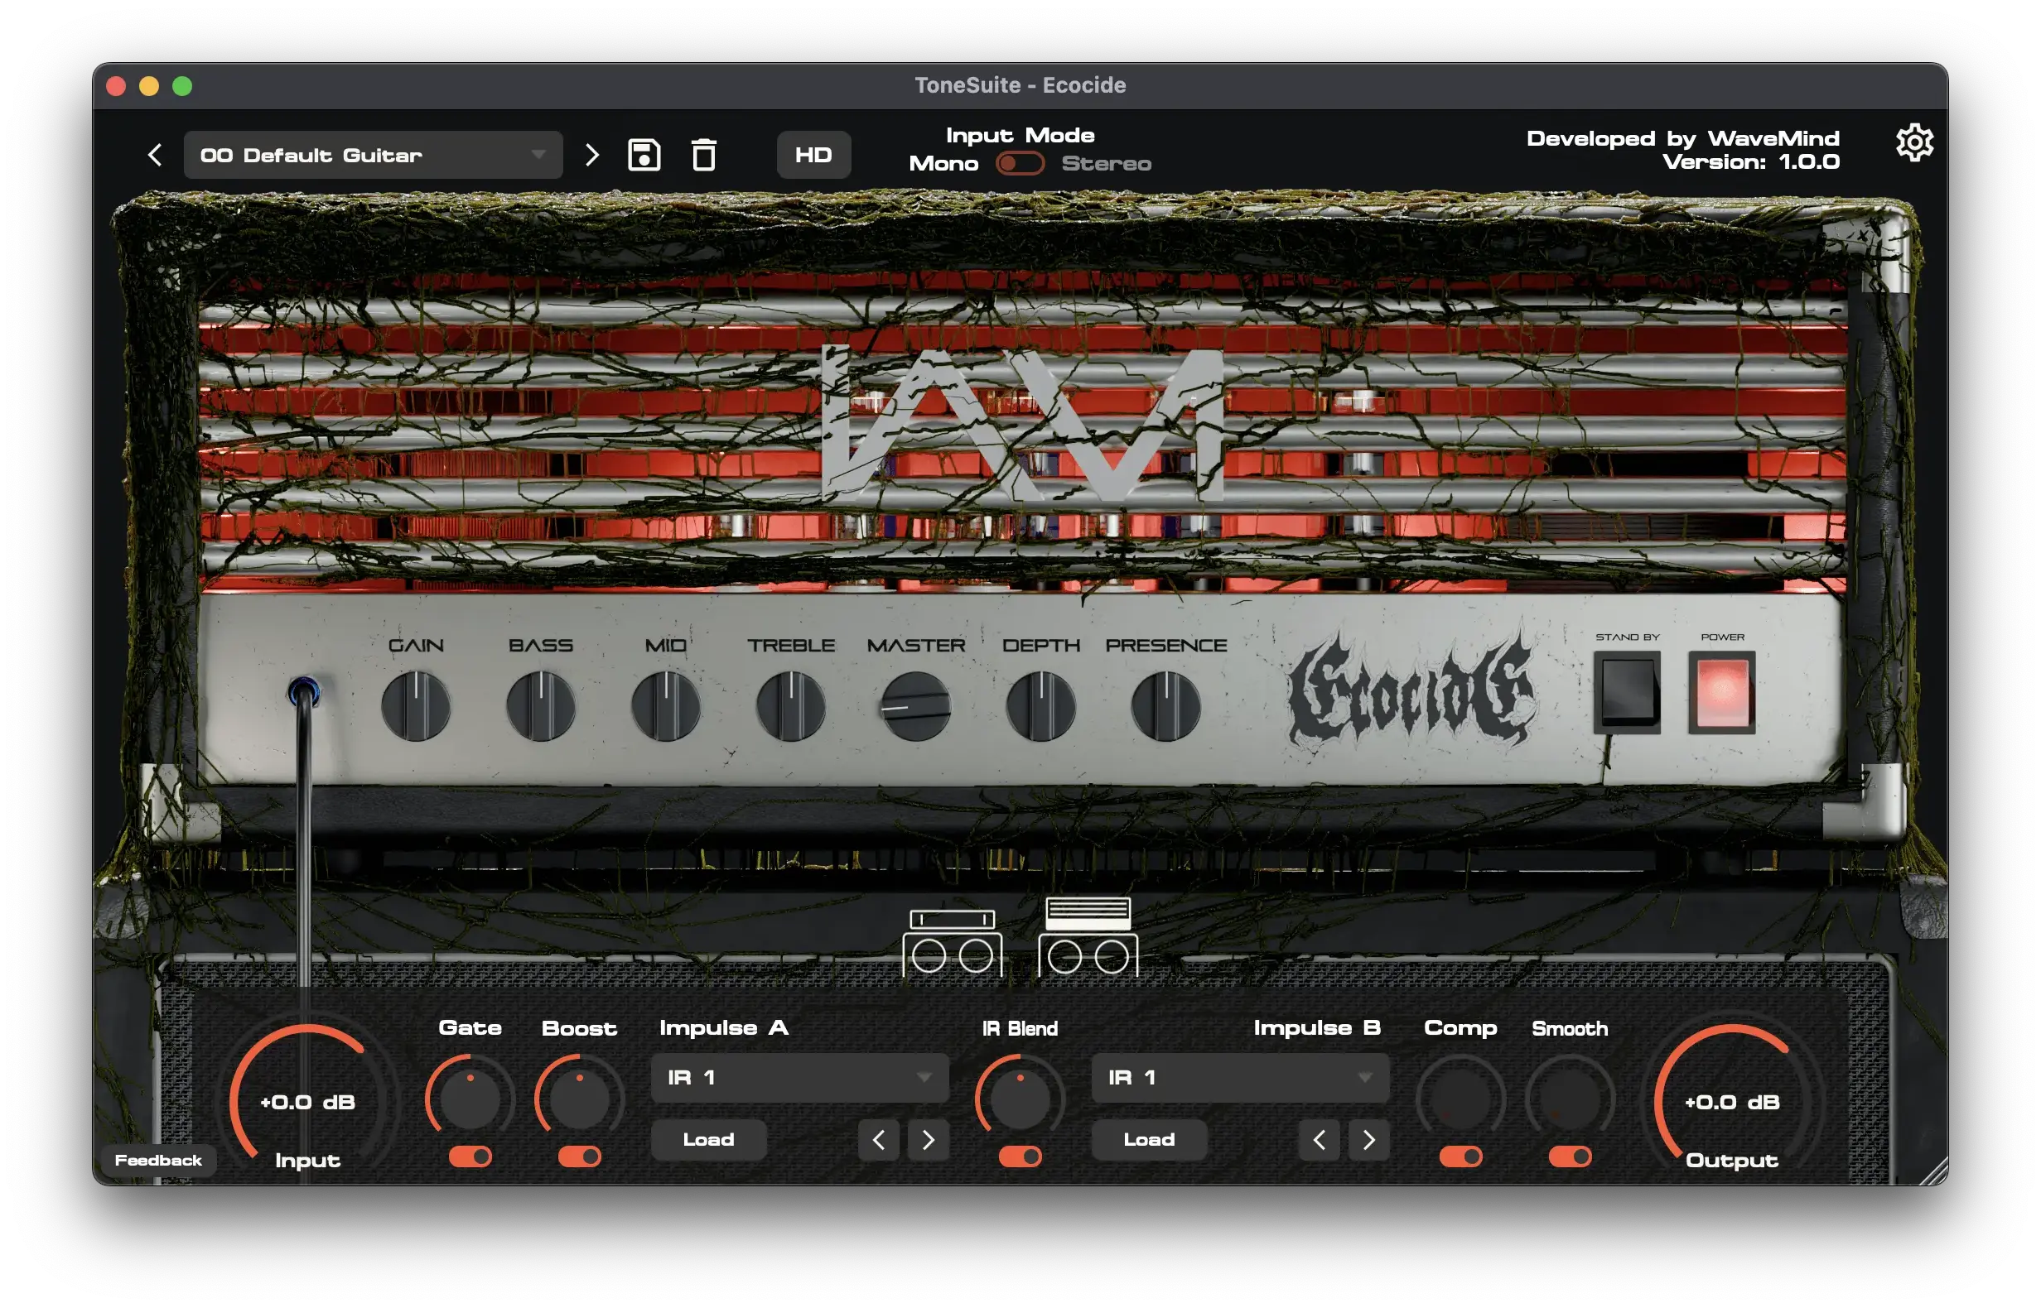Click the delete preset trash icon

click(x=703, y=155)
